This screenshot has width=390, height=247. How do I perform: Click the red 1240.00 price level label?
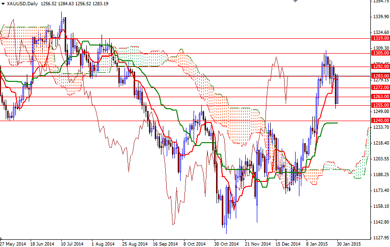click(380, 121)
